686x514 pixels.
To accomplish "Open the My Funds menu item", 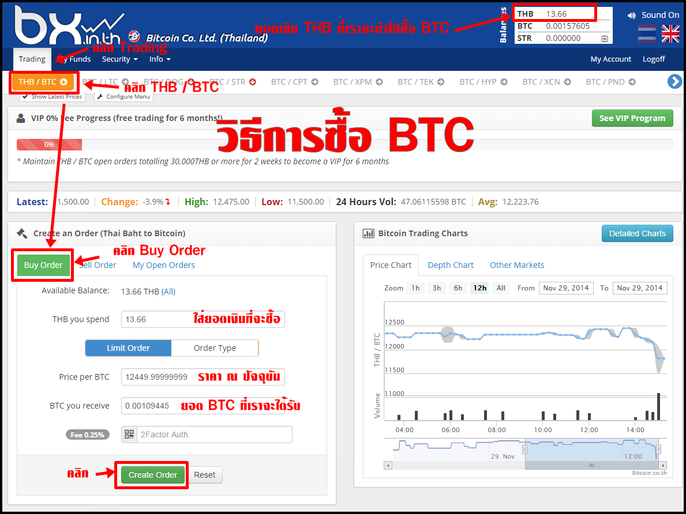I will pyautogui.click(x=74, y=59).
